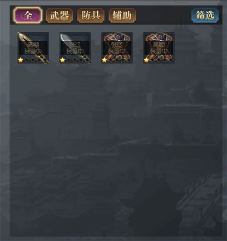The image size is (227, 241).
Task: Click the empty star row on the blade
Action: tap(78, 60)
